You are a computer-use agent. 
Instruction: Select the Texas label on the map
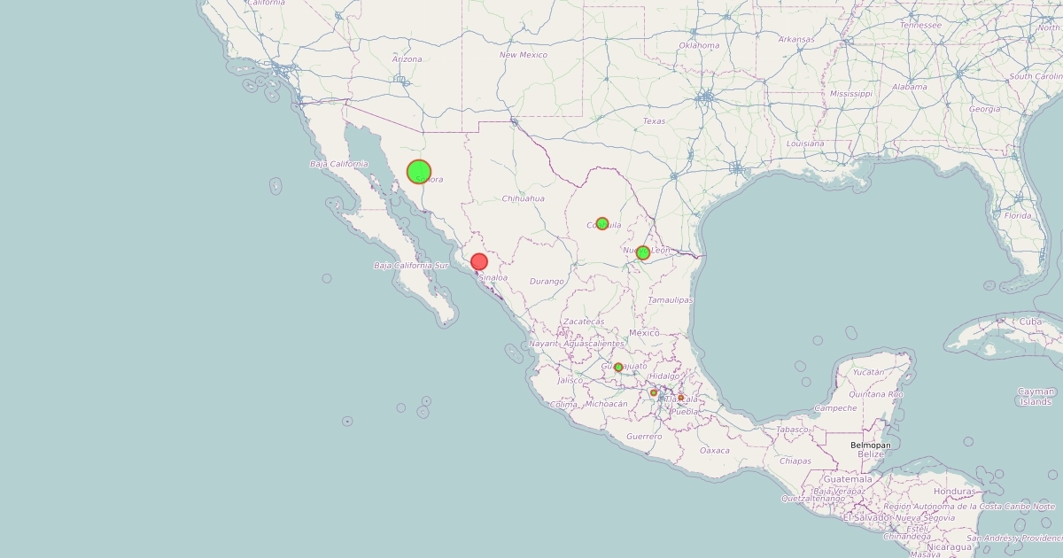654,121
